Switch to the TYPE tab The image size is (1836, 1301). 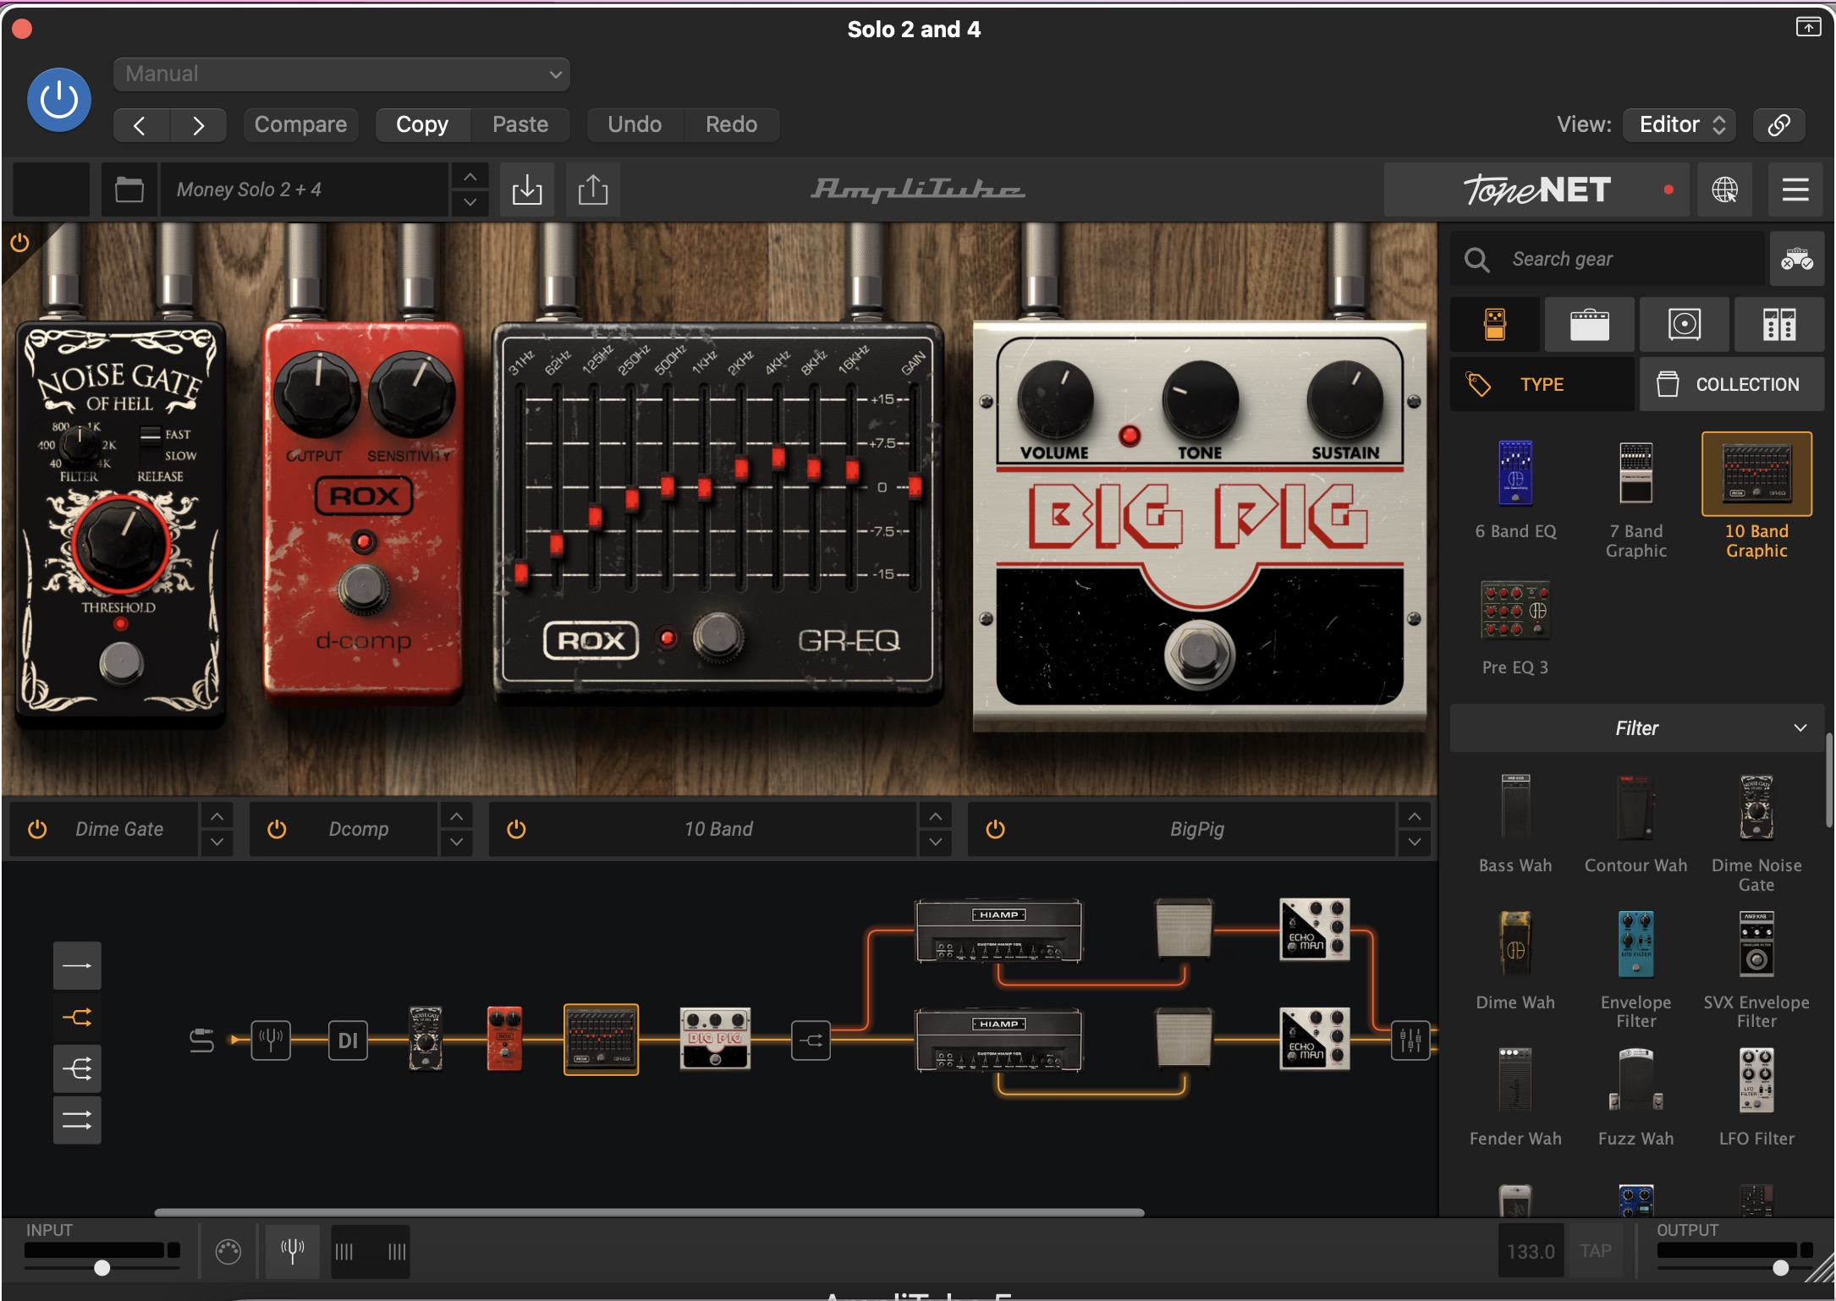click(x=1542, y=384)
